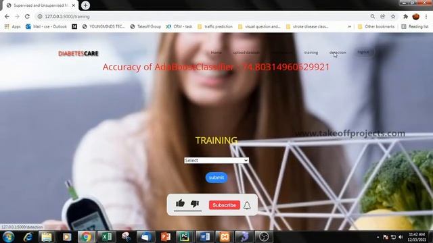Expand the training Select dropdown

click(x=216, y=161)
